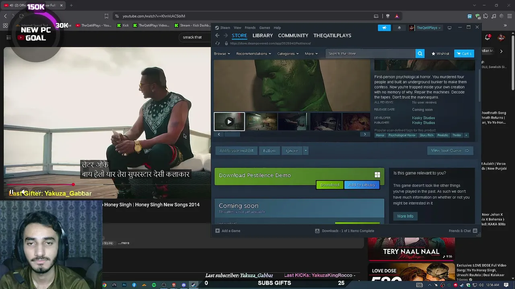Expand the Categories dropdown
The height and width of the screenshot is (289, 515).
[288, 53]
